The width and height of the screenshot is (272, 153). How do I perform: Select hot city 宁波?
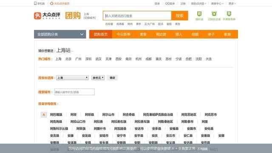(x=178, y=59)
